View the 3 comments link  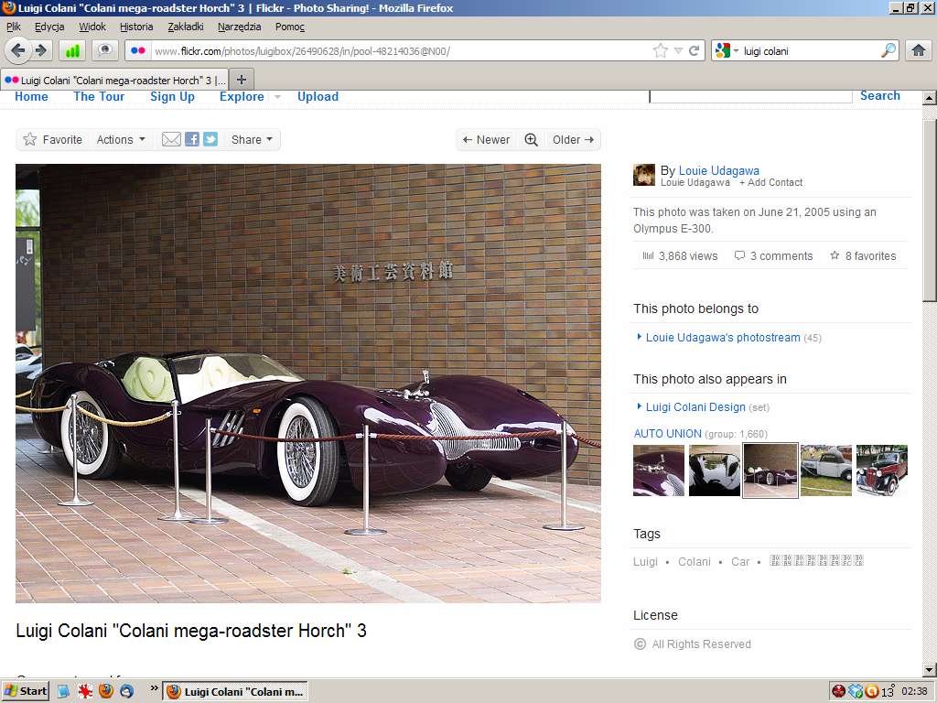point(774,256)
